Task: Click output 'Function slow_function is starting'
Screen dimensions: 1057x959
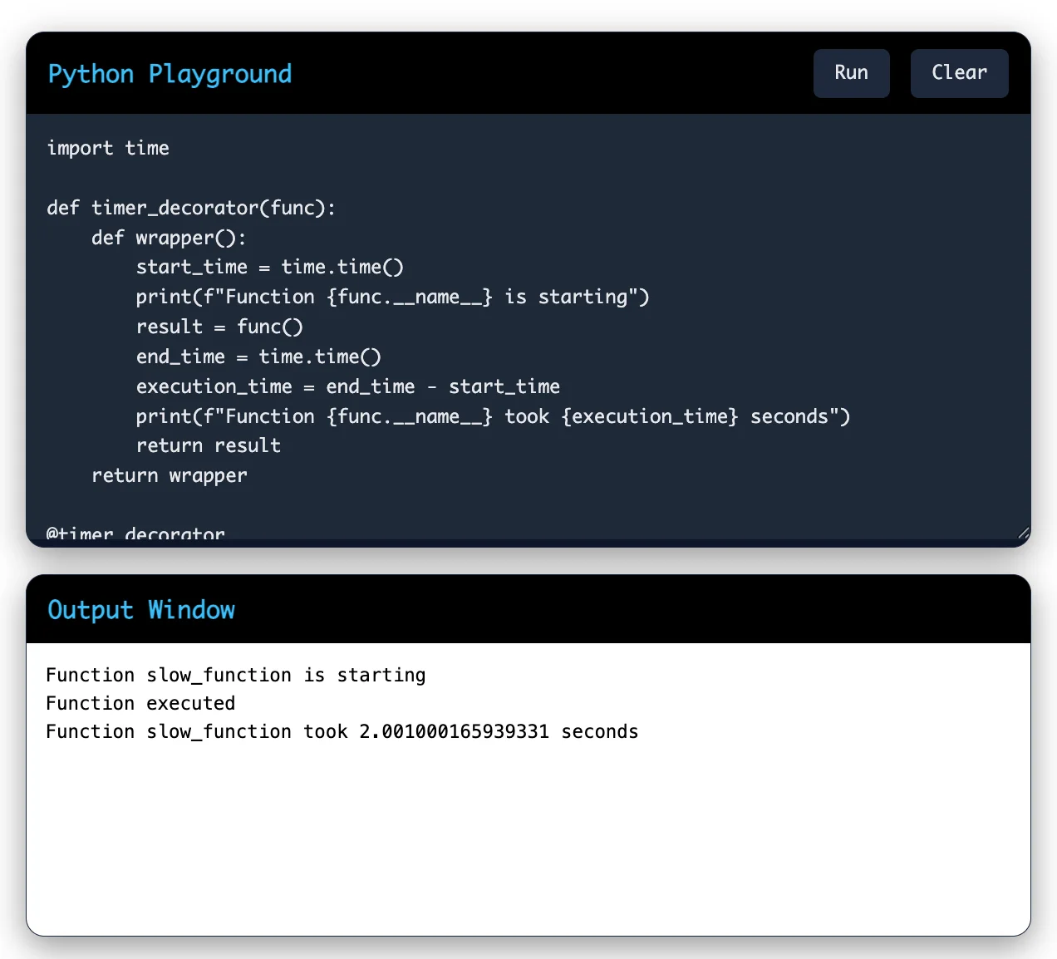Action: pos(236,675)
